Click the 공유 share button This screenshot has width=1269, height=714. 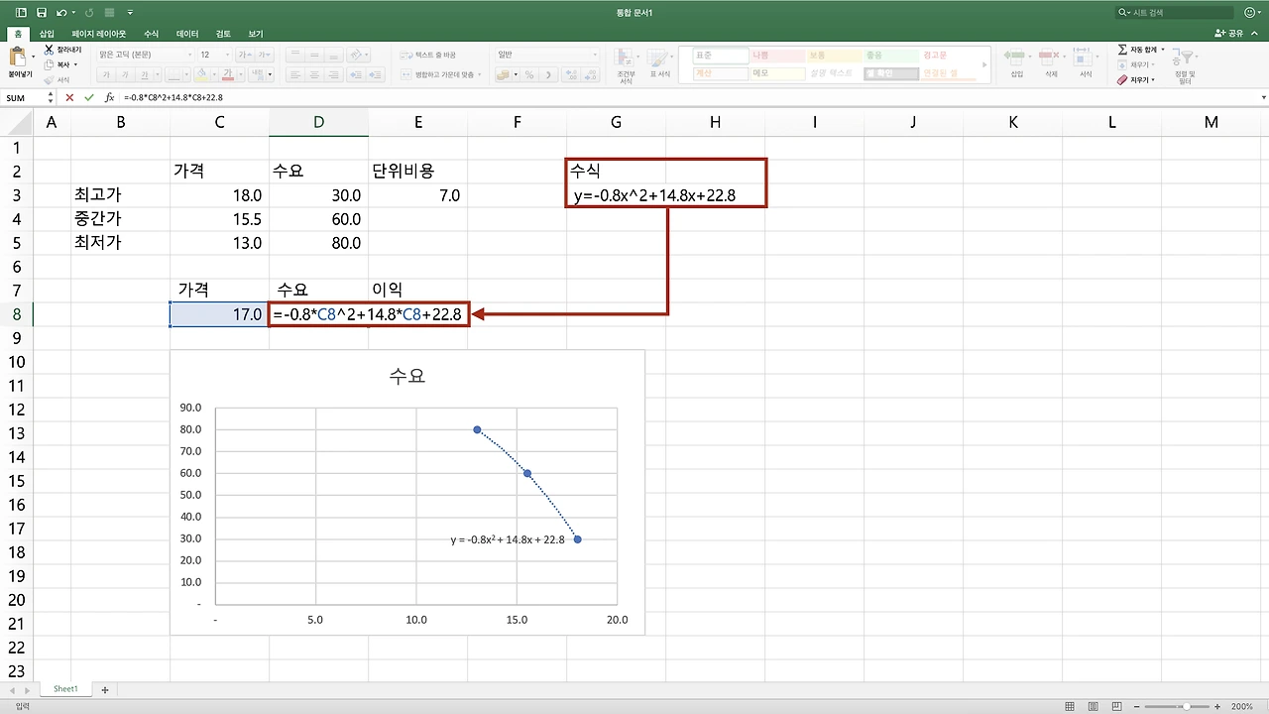point(1229,34)
